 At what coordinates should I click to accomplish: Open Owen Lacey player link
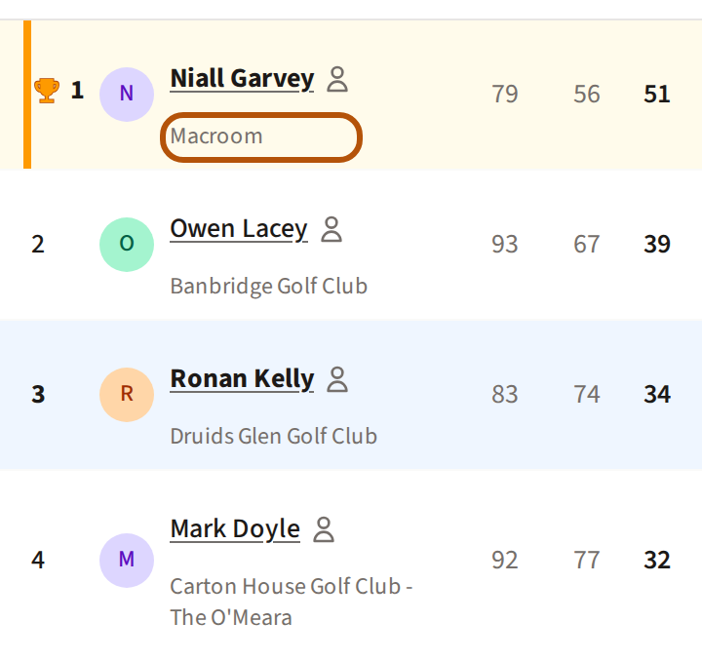[x=239, y=229]
